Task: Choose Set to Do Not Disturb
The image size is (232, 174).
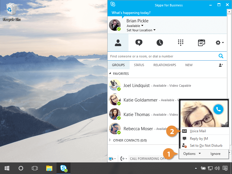Action: click(x=206, y=146)
